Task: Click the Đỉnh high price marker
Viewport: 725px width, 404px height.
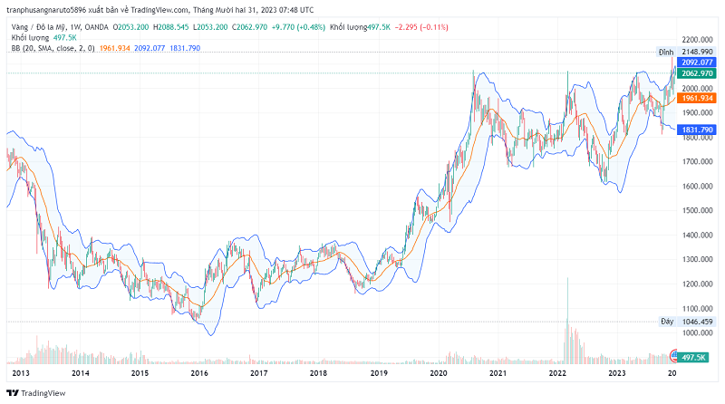Action: [x=665, y=53]
